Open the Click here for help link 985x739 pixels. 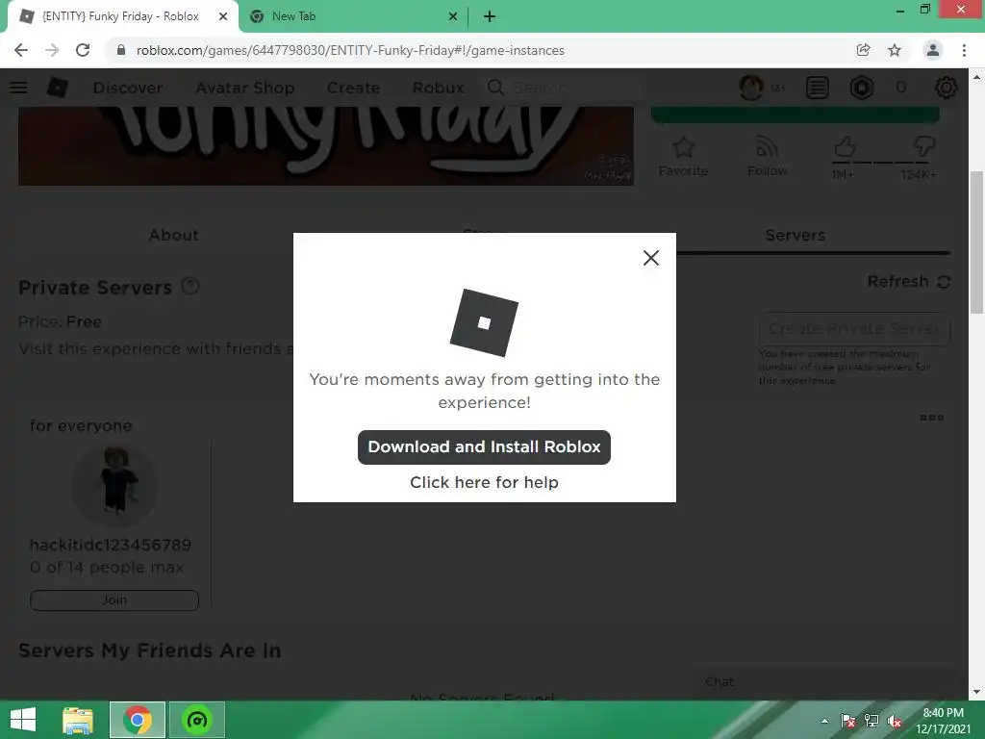(484, 482)
